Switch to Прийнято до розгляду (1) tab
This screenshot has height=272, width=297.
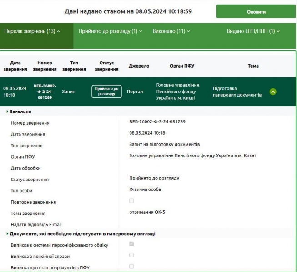coord(110,31)
